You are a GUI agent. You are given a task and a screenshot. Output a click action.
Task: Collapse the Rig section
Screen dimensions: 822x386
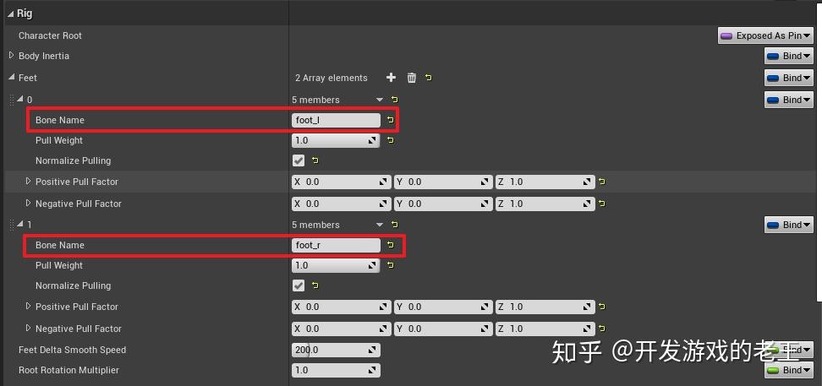coord(10,14)
